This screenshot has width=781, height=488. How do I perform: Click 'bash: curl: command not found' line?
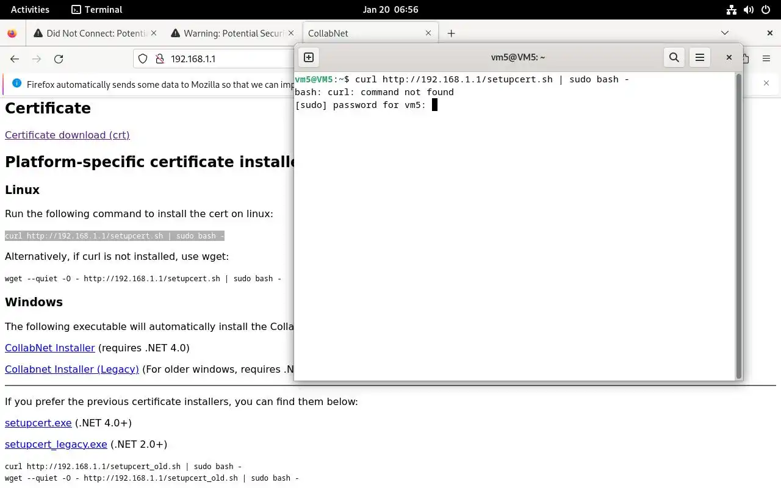coord(374,92)
